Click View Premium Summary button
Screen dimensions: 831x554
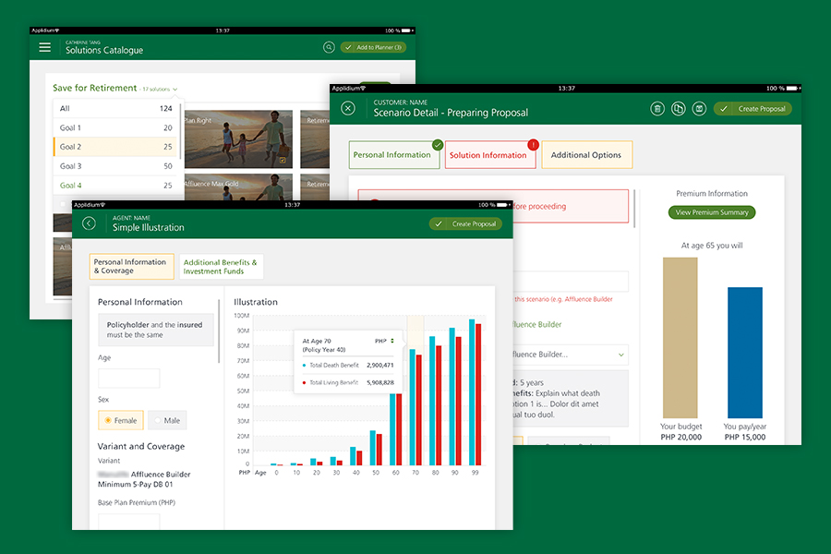click(x=712, y=212)
